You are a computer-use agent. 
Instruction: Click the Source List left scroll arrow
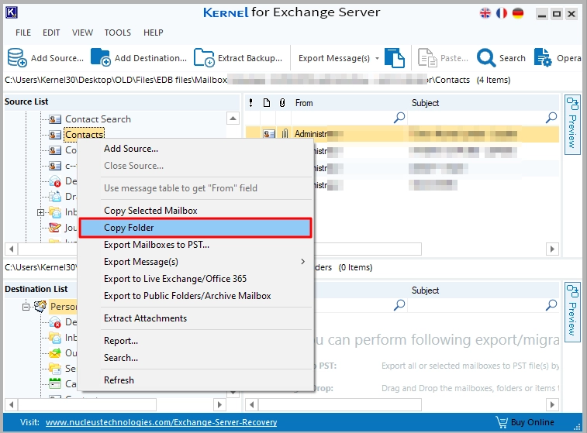coord(11,249)
